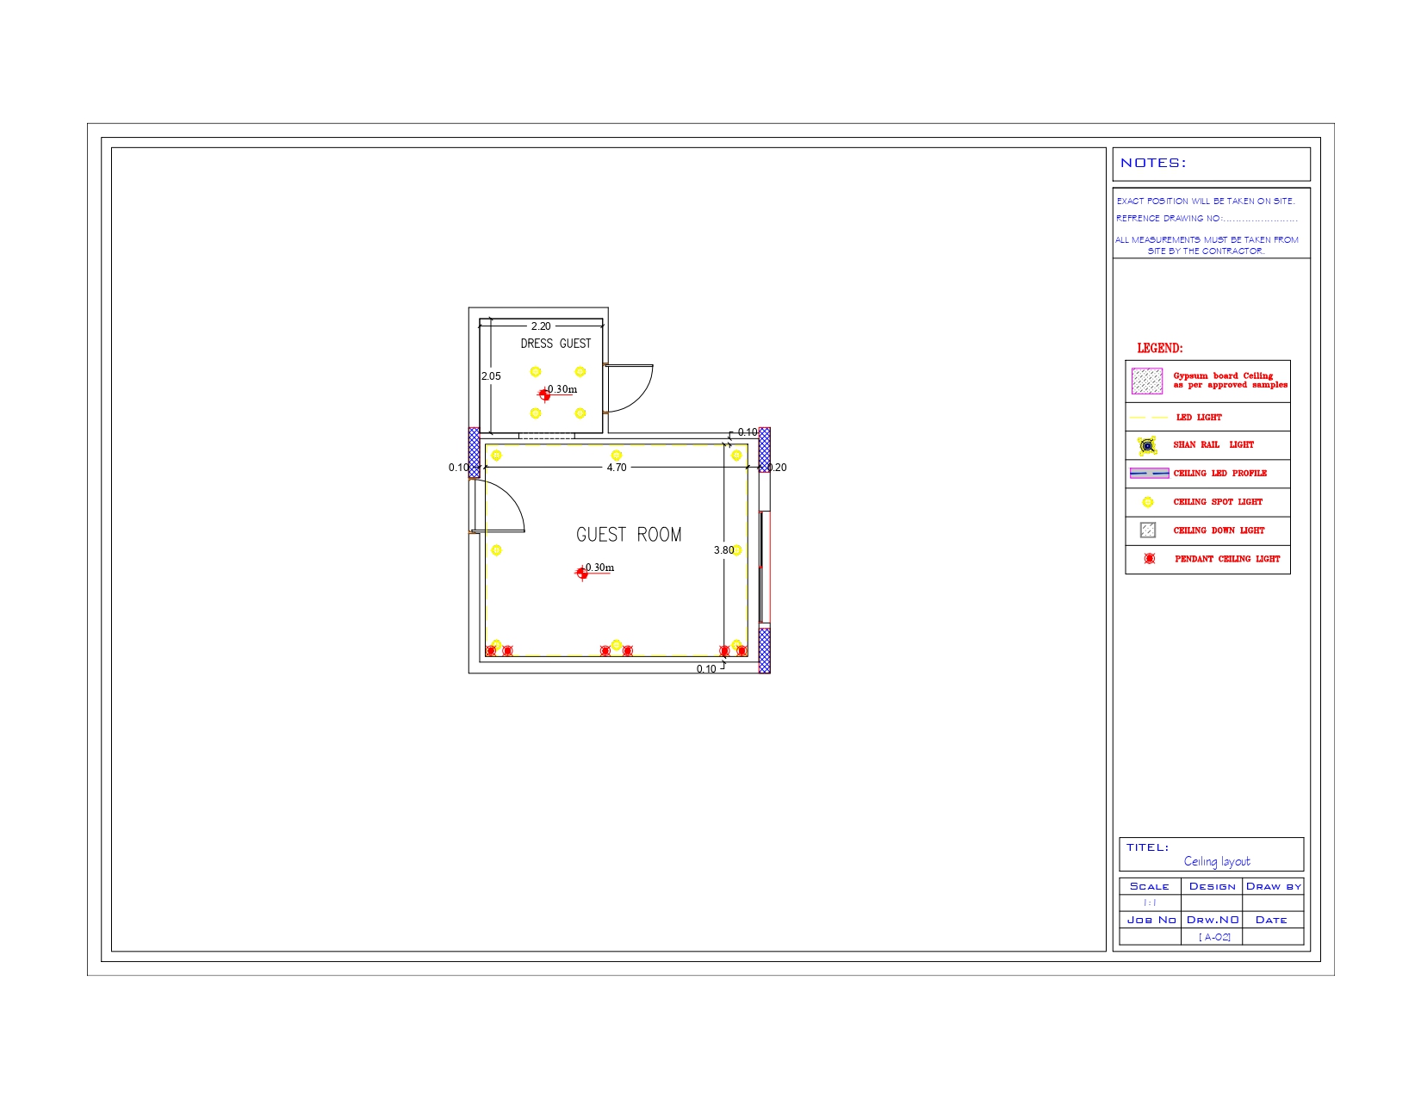Image resolution: width=1421 pixels, height=1098 pixels.
Task: Click the center spot light in DRESS GUEST room
Action: tap(534, 369)
